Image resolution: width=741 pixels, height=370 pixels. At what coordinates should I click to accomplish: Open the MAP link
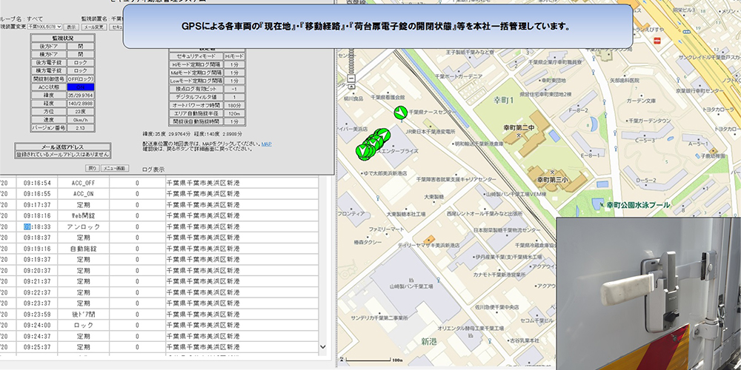click(267, 144)
